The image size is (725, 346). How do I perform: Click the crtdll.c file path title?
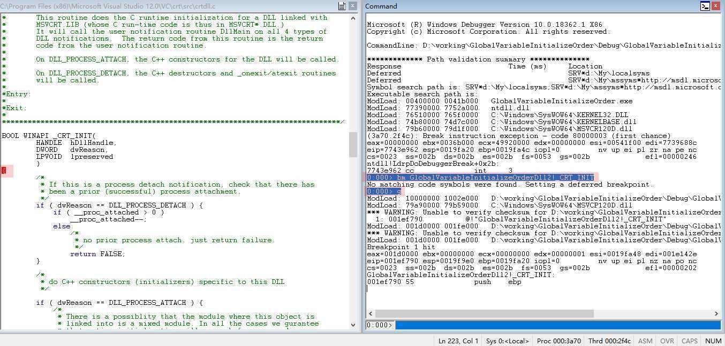(108, 6)
